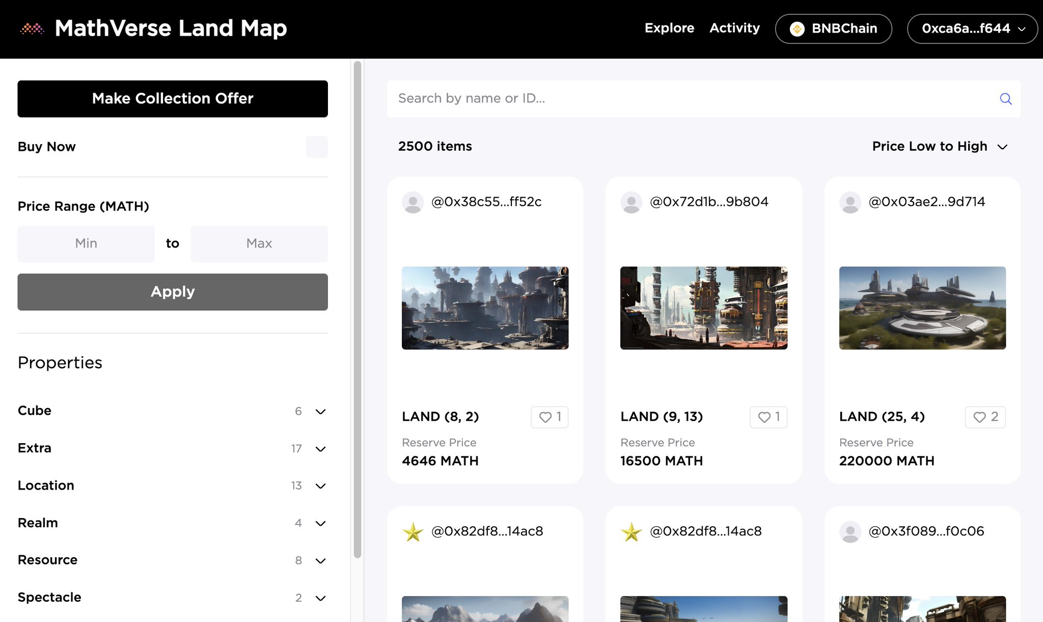This screenshot has width=1043, height=622.
Task: Click the Min price input field
Action: pyautogui.click(x=86, y=244)
